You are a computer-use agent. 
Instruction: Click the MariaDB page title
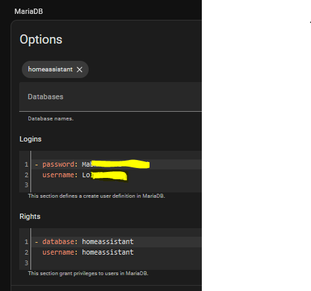click(x=28, y=11)
